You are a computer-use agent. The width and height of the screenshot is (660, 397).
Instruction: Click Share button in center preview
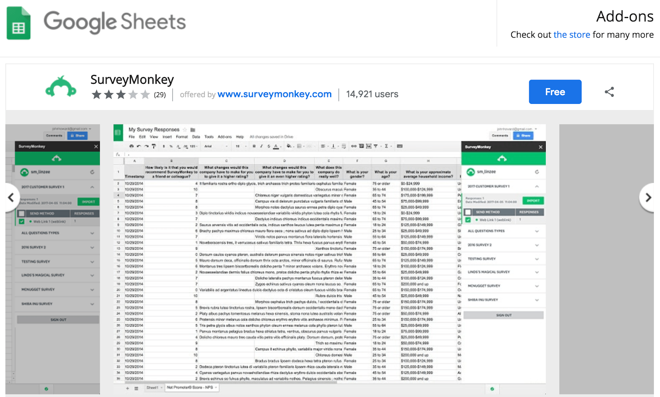[523, 136]
